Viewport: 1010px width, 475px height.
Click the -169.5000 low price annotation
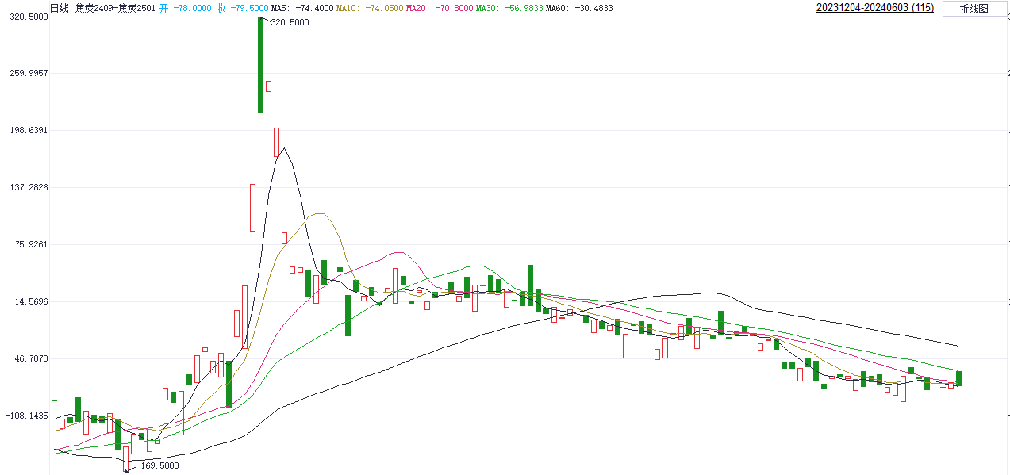[x=158, y=465]
